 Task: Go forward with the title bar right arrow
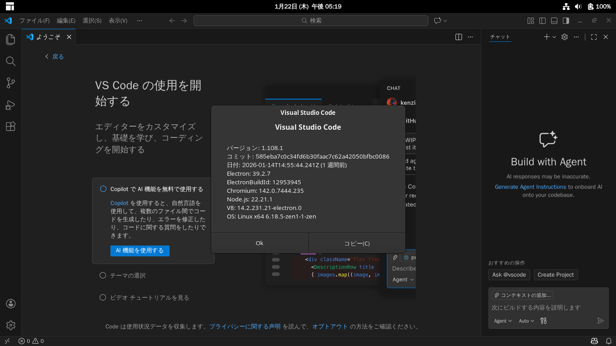(184, 21)
